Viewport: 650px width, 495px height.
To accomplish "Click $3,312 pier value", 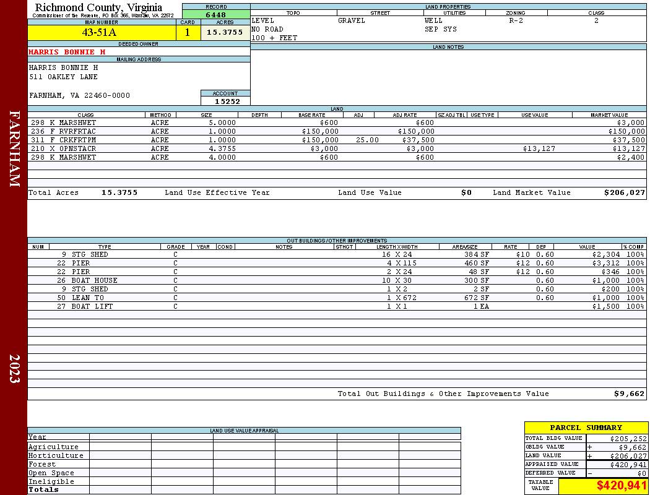I will [606, 263].
